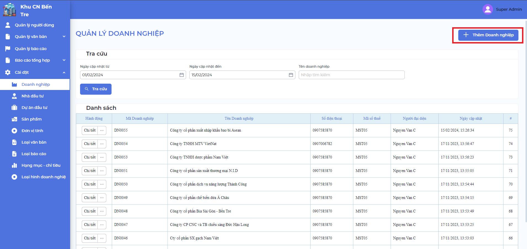Click the product icon beside Sản phẩm
The width and height of the screenshot is (527, 249).
14,119
